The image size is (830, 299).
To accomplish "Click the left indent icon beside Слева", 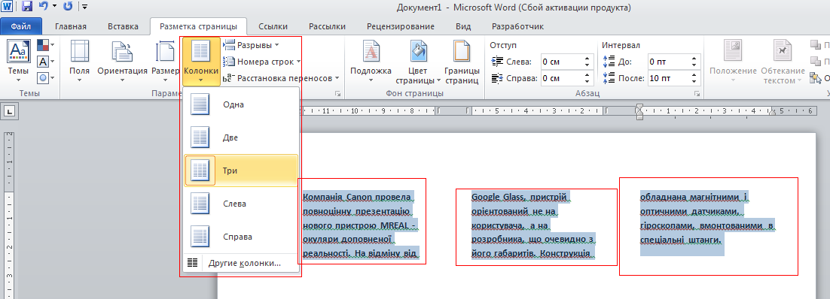I will 498,62.
